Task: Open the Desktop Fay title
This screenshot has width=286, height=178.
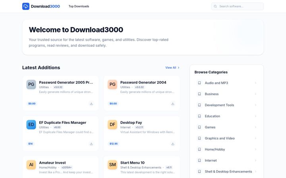Action: (131, 123)
